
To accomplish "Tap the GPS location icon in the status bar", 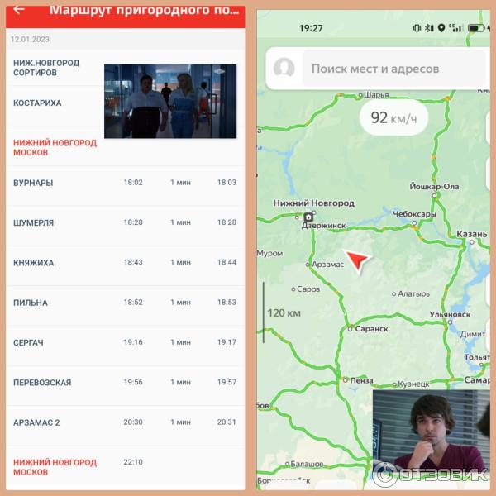I will 441,28.
